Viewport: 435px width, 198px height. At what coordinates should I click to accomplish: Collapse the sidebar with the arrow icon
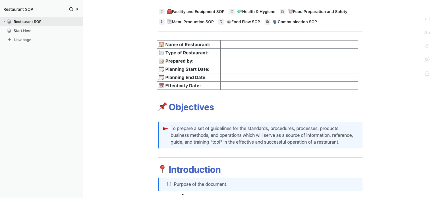[x=78, y=9]
